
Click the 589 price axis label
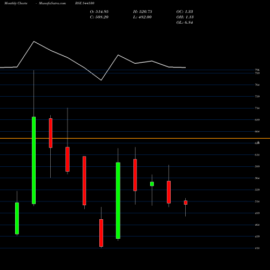tap(257, 166)
